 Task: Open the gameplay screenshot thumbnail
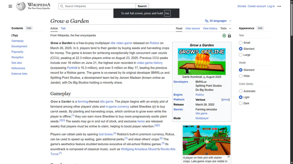(206, 140)
